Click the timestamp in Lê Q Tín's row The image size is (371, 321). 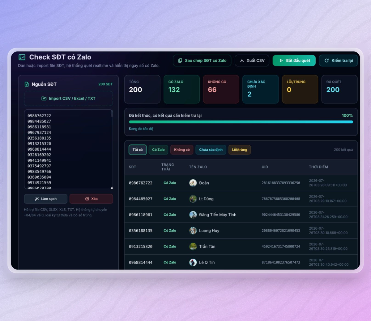[x=329, y=262]
